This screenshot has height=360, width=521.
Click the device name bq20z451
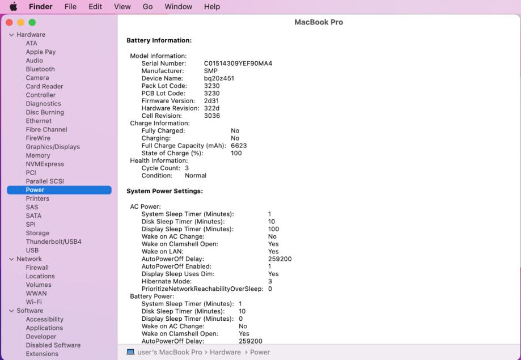coord(219,78)
